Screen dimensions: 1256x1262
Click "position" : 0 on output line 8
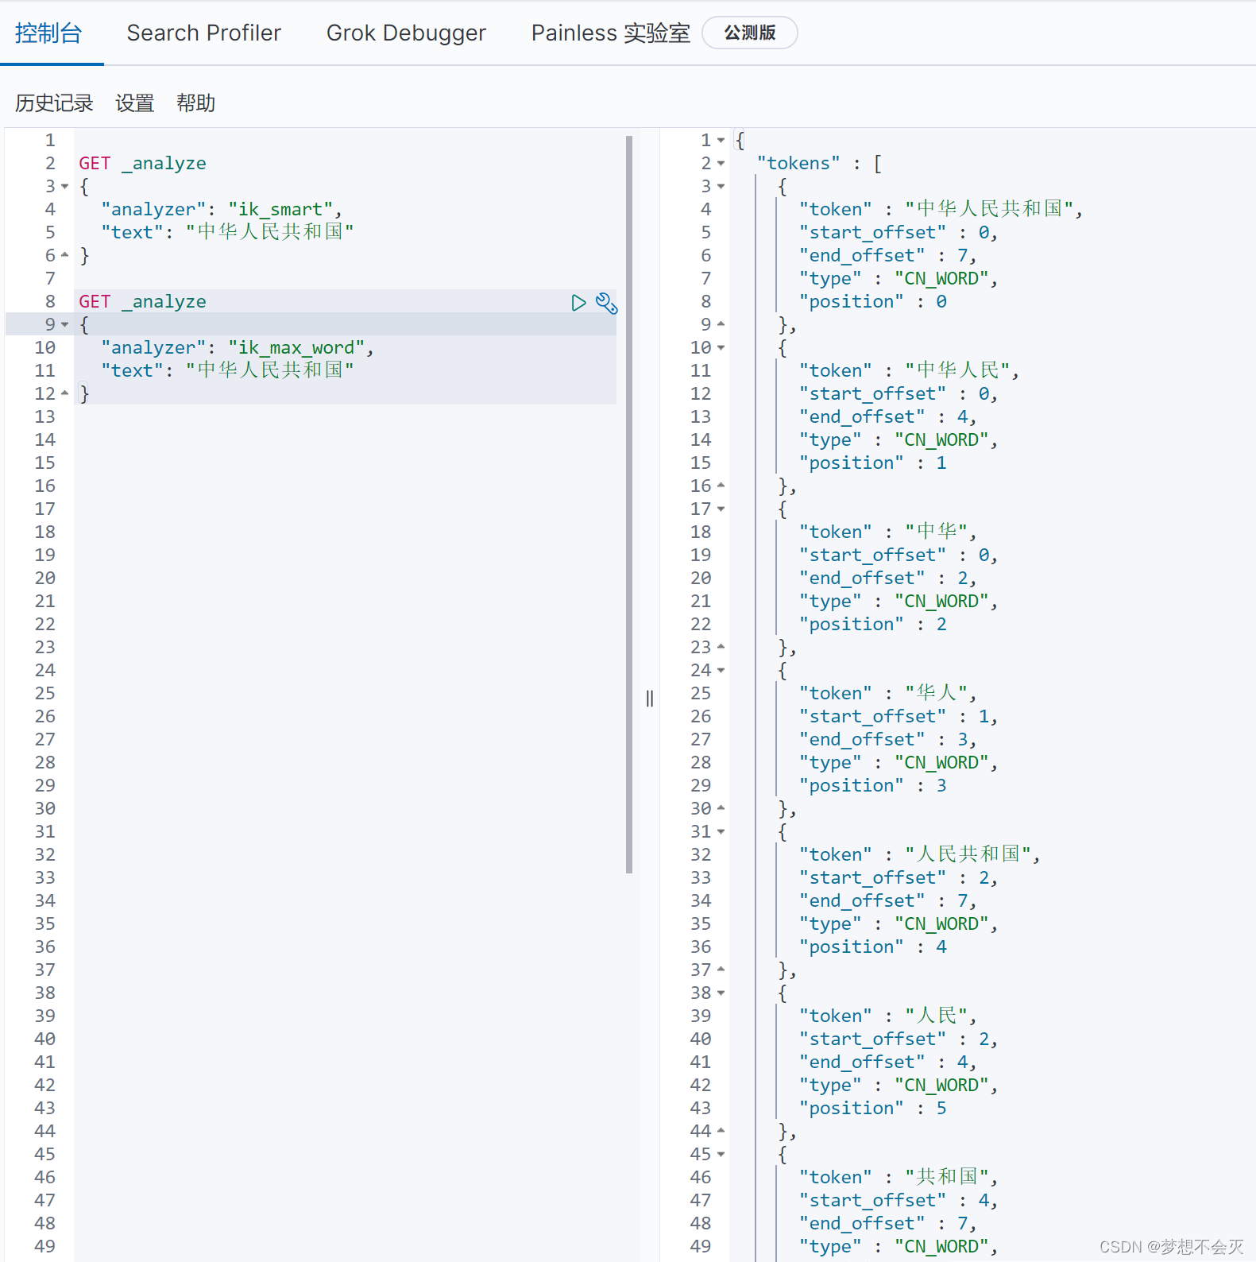(873, 302)
